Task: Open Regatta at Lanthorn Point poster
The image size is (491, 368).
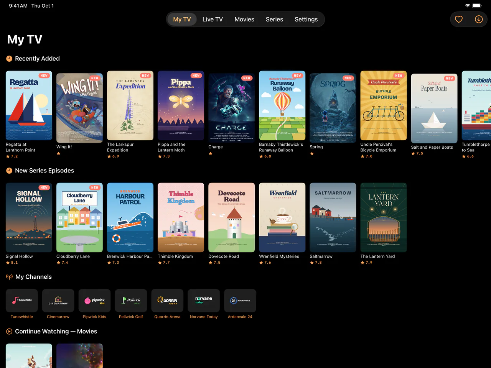Action: tap(29, 105)
